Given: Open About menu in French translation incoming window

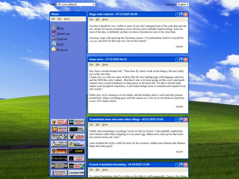Looking at the screenshot, I should [x=105, y=170].
